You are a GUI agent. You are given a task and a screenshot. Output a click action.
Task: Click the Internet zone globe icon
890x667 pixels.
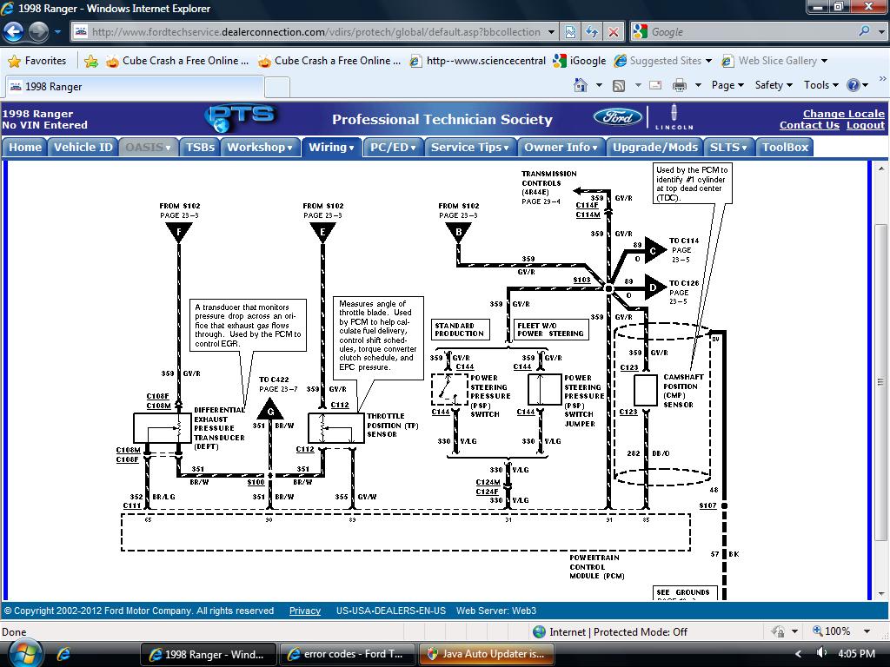click(x=539, y=632)
